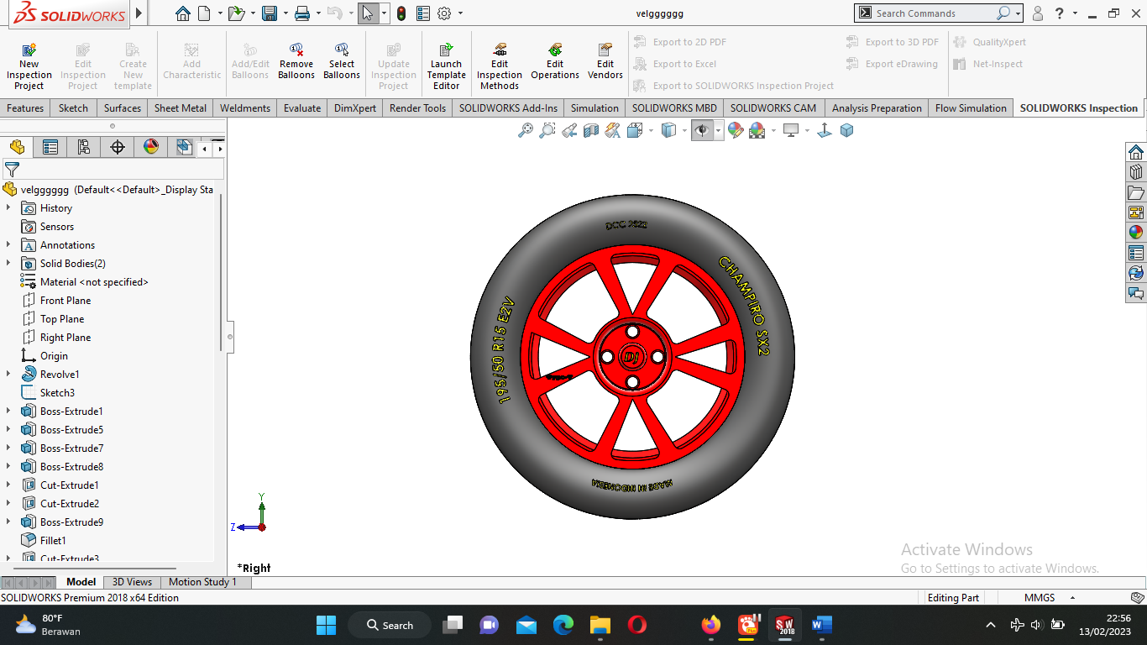This screenshot has width=1147, height=645.
Task: Select the Fillet1 feature
Action: click(x=52, y=540)
